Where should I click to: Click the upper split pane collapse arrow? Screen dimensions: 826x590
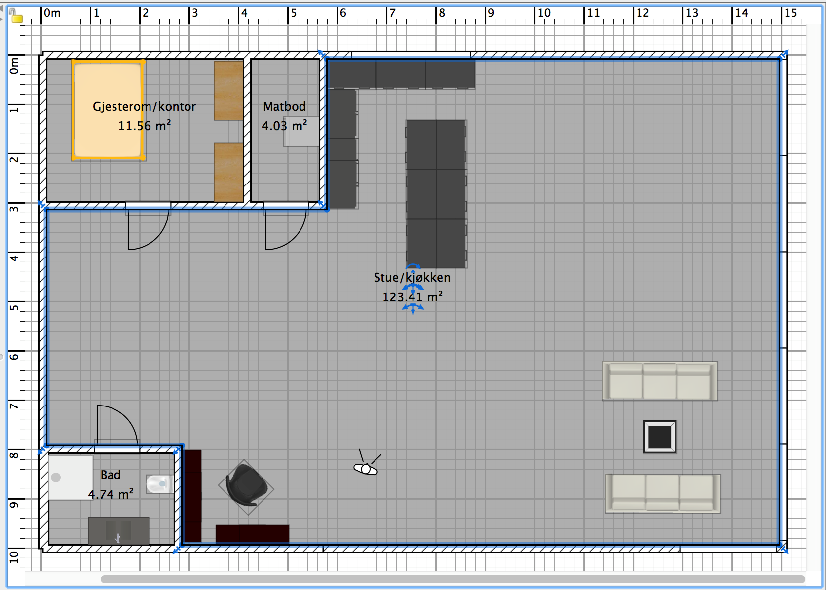1,9
